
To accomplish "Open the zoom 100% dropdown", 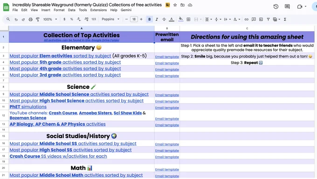I will tap(50, 20).
